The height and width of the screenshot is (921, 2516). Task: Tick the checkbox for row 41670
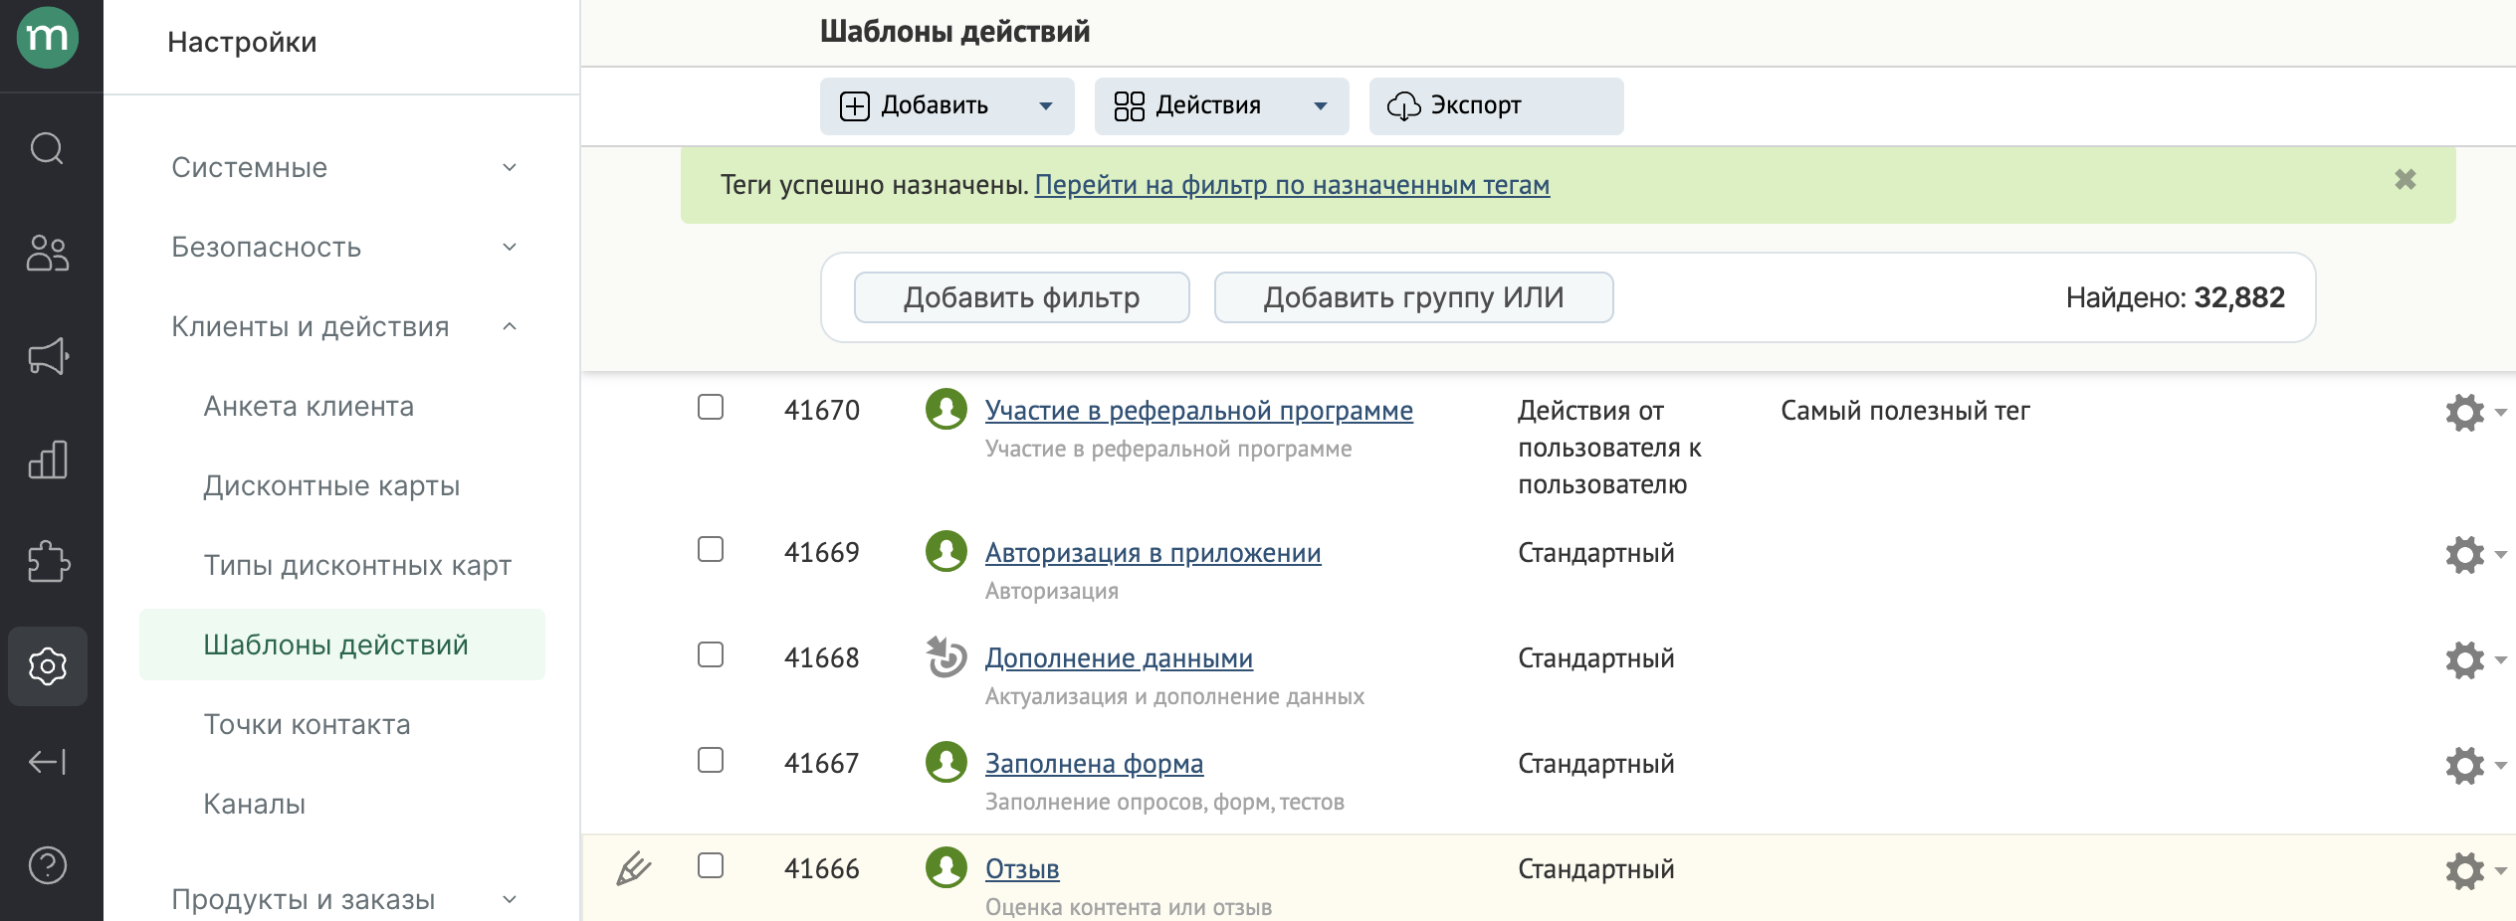point(711,407)
